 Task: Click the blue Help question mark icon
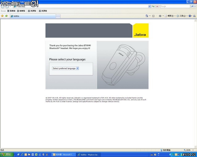pos(190,16)
